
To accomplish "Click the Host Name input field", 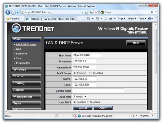I will click(87, 55).
